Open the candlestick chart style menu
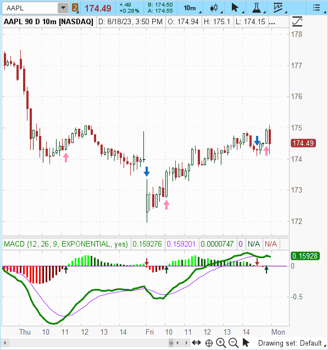This screenshot has height=350, width=328. (x=215, y=8)
